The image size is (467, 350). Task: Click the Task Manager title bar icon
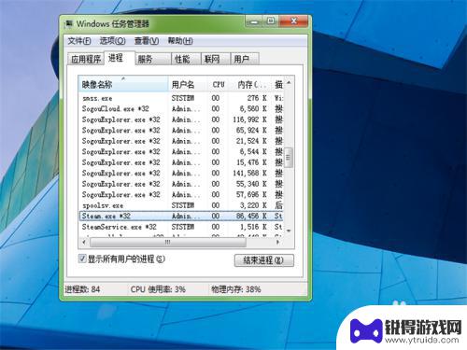click(x=69, y=24)
